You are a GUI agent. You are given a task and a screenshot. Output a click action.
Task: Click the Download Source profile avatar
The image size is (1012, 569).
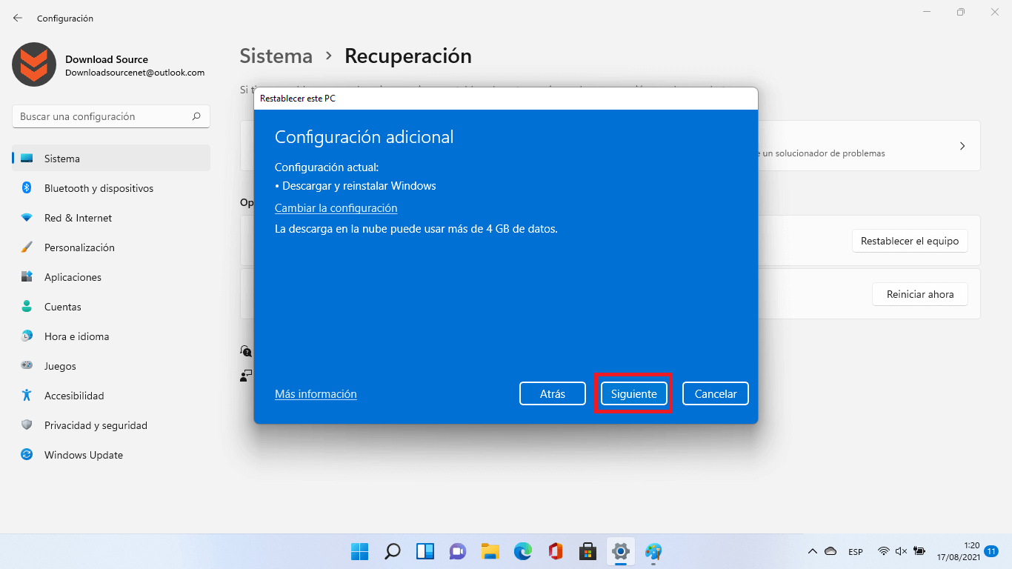click(x=34, y=64)
